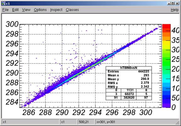Click the X axis label 294
Viewport: 181px width, 126px height.
click(x=95, y=113)
